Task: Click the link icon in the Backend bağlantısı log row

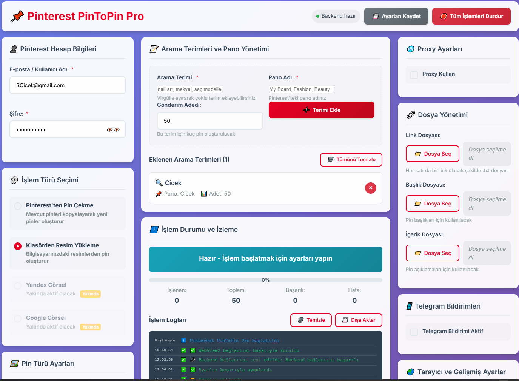Action: click(193, 360)
